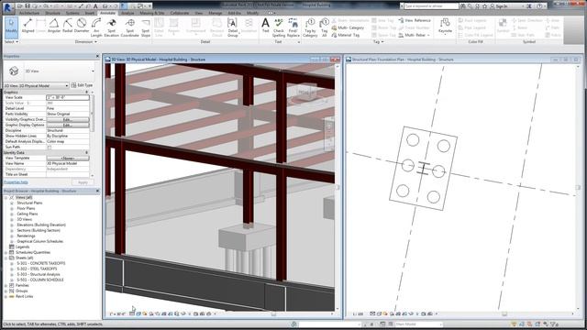
Task: Select the Modify tool in the ribbon
Action: click(x=11, y=27)
